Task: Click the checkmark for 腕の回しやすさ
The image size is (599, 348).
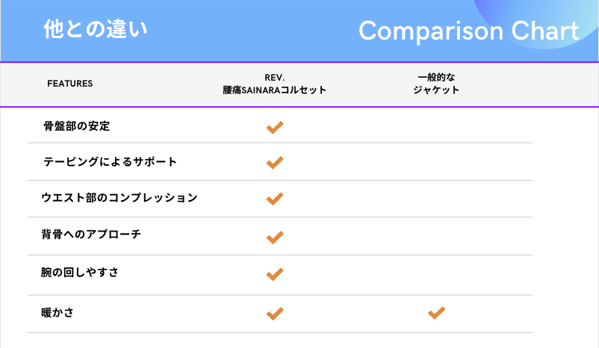Action: pos(275,274)
